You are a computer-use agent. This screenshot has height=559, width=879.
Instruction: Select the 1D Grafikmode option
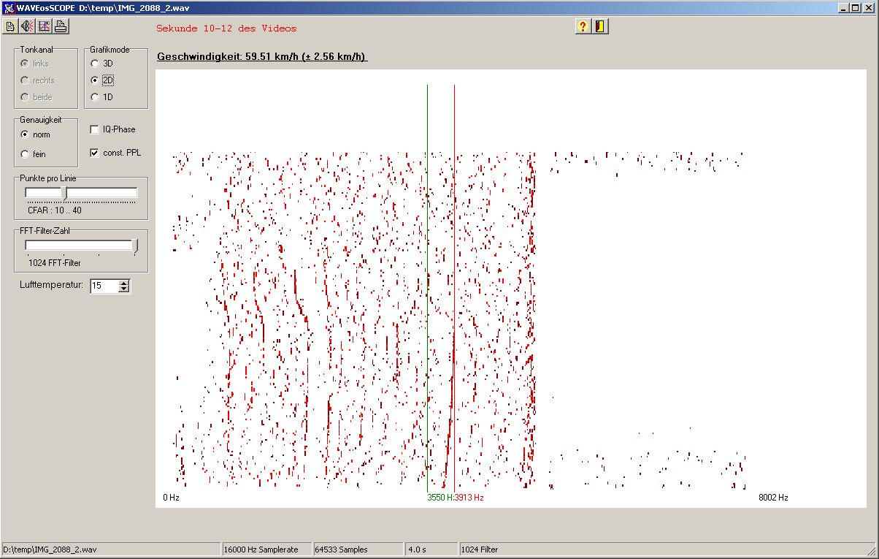pyautogui.click(x=101, y=97)
